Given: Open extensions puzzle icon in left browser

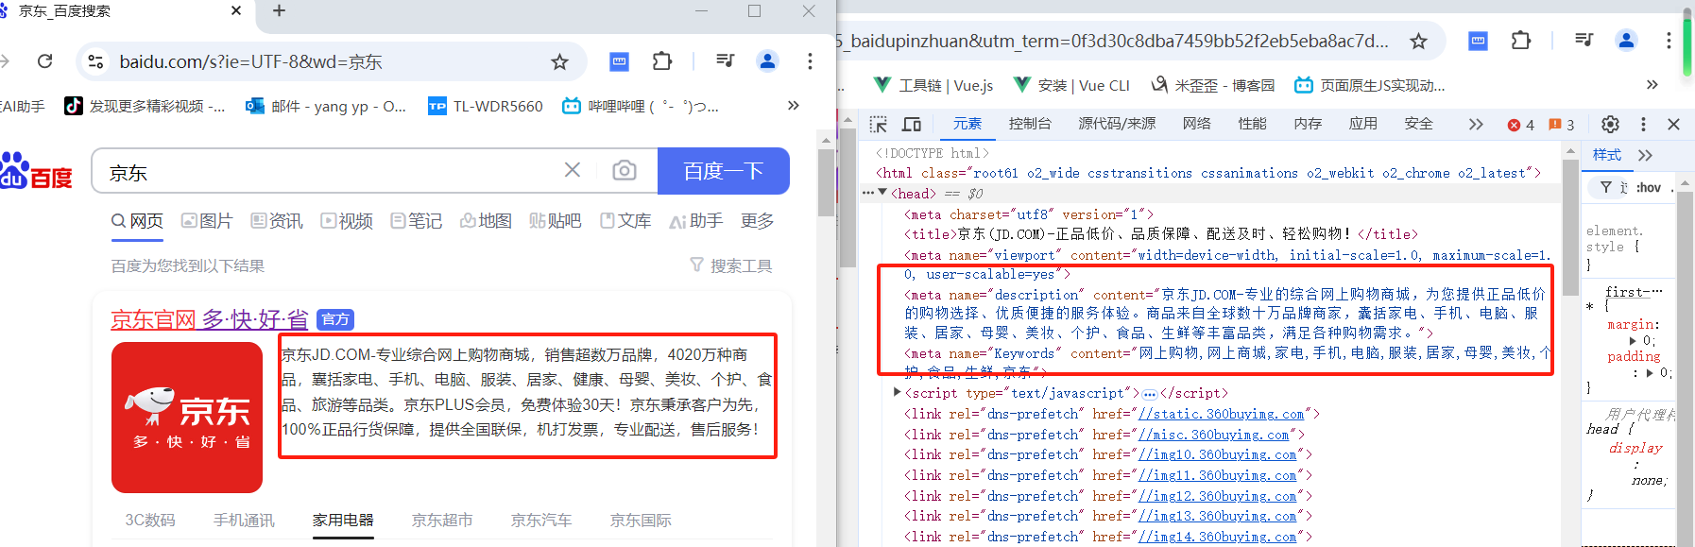Looking at the screenshot, I should point(662,61).
